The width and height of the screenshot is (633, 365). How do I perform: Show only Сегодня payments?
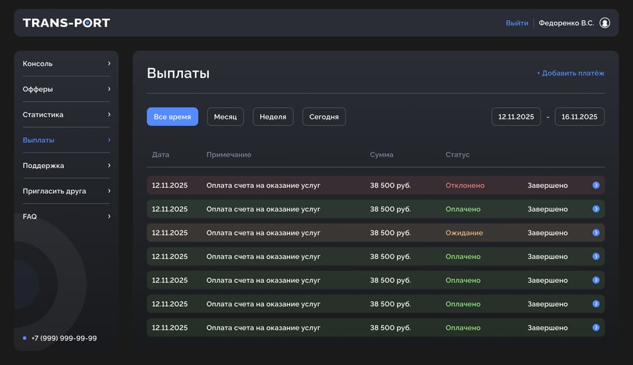(x=324, y=117)
